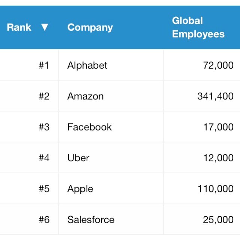Image resolution: width=240 pixels, height=240 pixels.
Task: Select the Facebook company cell
Action: point(111,127)
